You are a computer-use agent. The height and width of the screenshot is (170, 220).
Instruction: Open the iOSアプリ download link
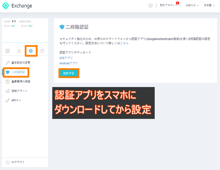click(x=66, y=58)
